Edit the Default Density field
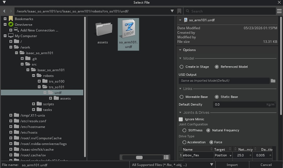This screenshot has width=283, height=168. click(244, 105)
